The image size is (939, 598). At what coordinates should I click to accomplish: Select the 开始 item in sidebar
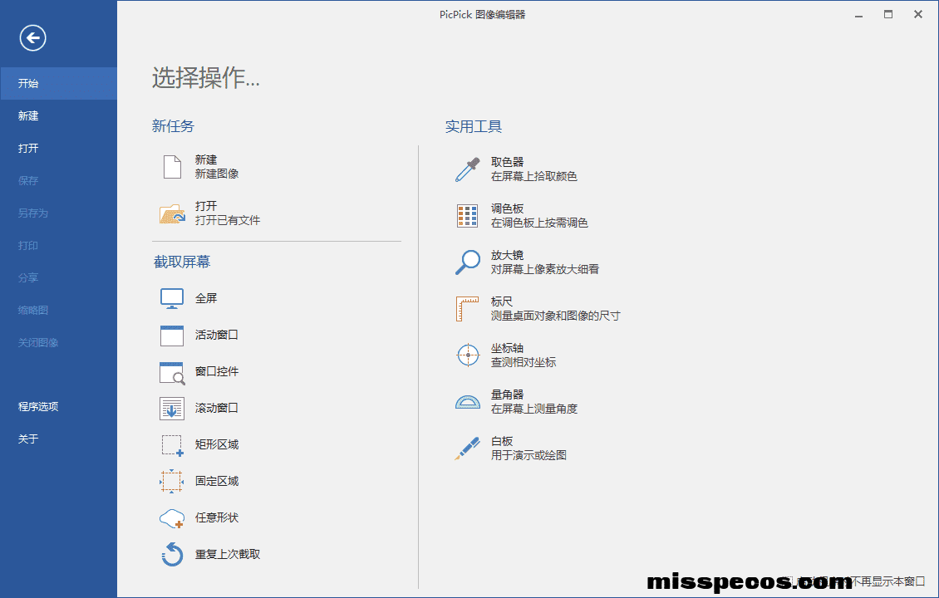click(x=59, y=83)
